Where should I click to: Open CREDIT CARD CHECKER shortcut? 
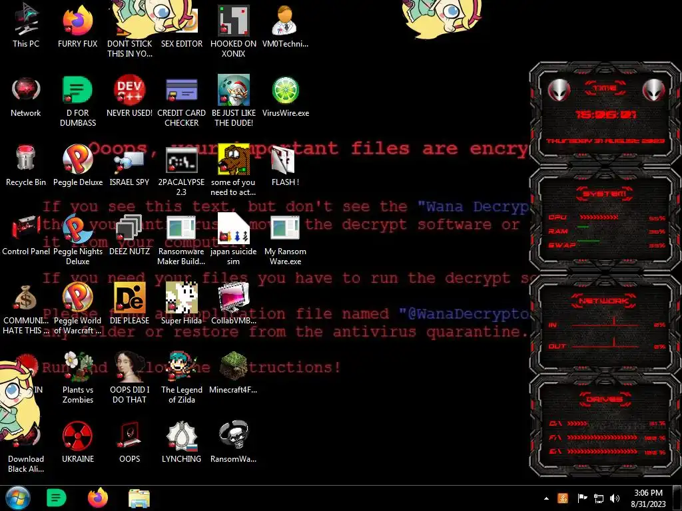coord(181,101)
